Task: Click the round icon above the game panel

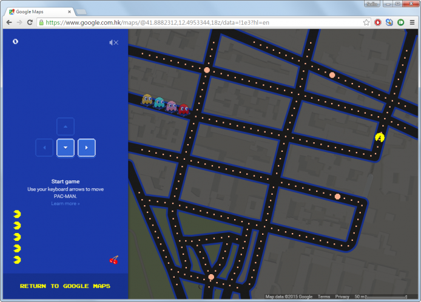Action: click(16, 41)
